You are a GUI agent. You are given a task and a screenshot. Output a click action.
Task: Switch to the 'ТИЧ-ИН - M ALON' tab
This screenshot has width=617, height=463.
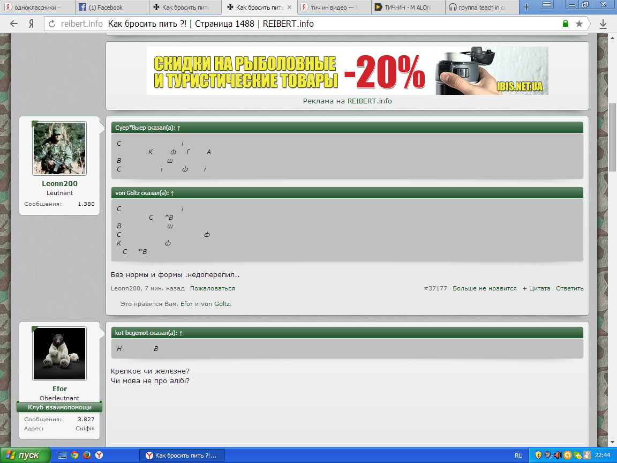[408, 7]
